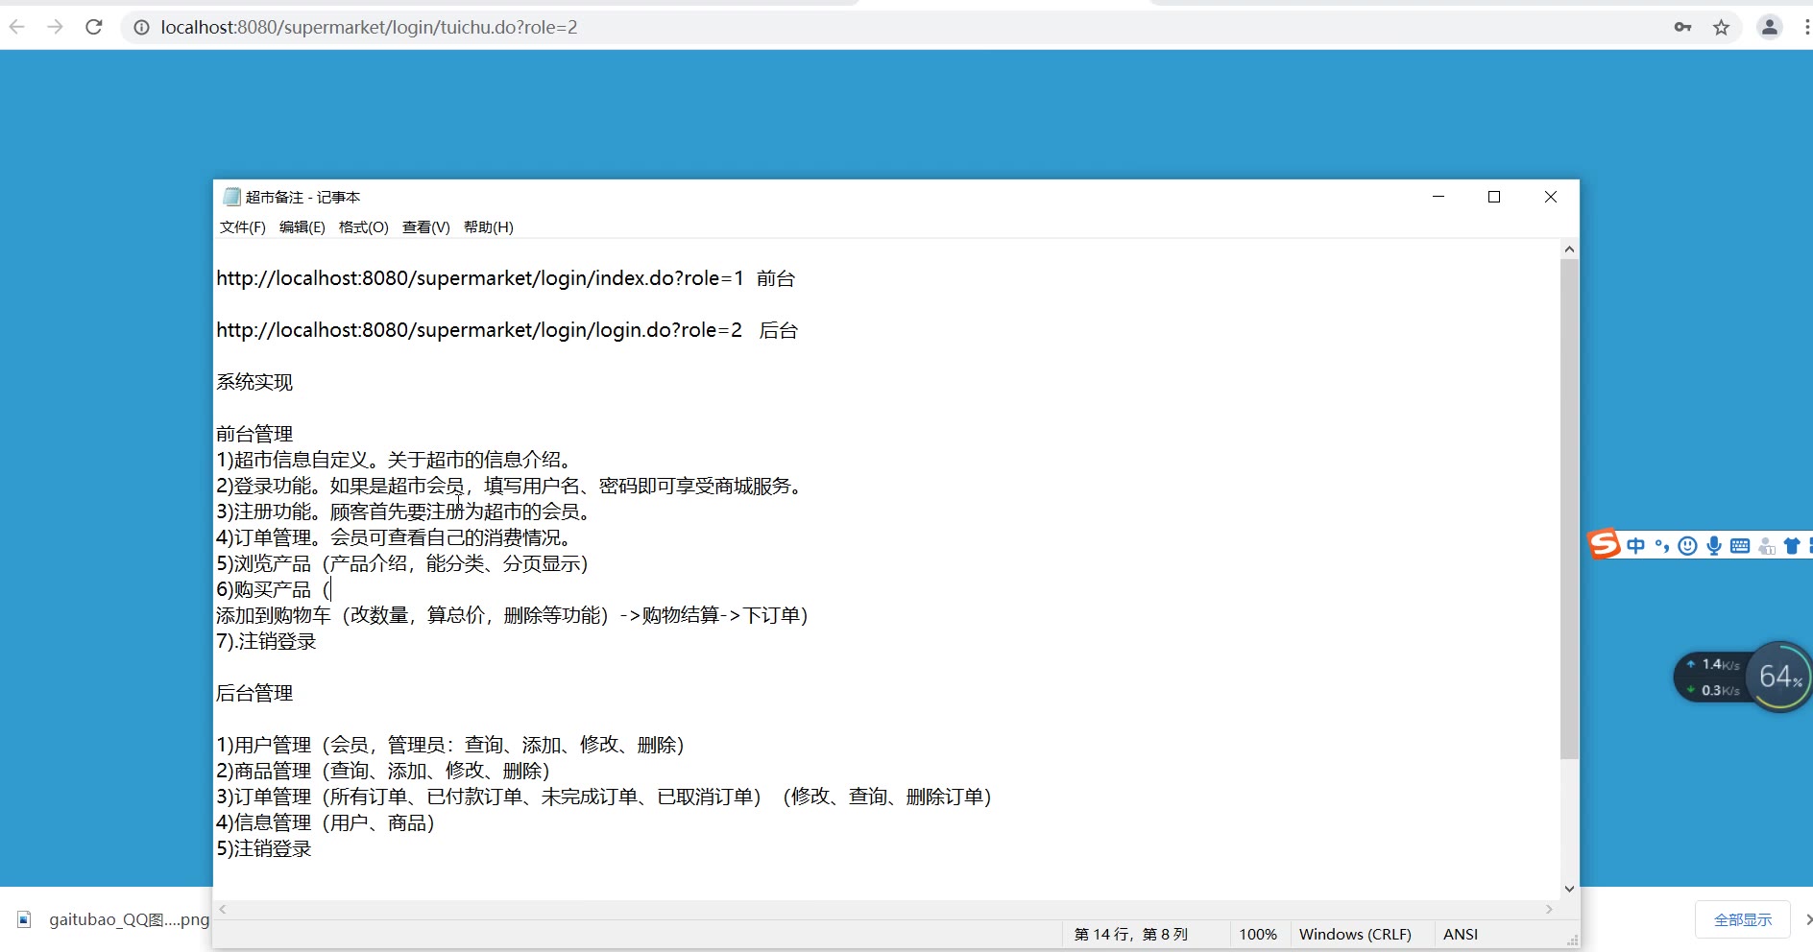Click the line starting 添加到购物车
1813x952 pixels.
pos(513,615)
